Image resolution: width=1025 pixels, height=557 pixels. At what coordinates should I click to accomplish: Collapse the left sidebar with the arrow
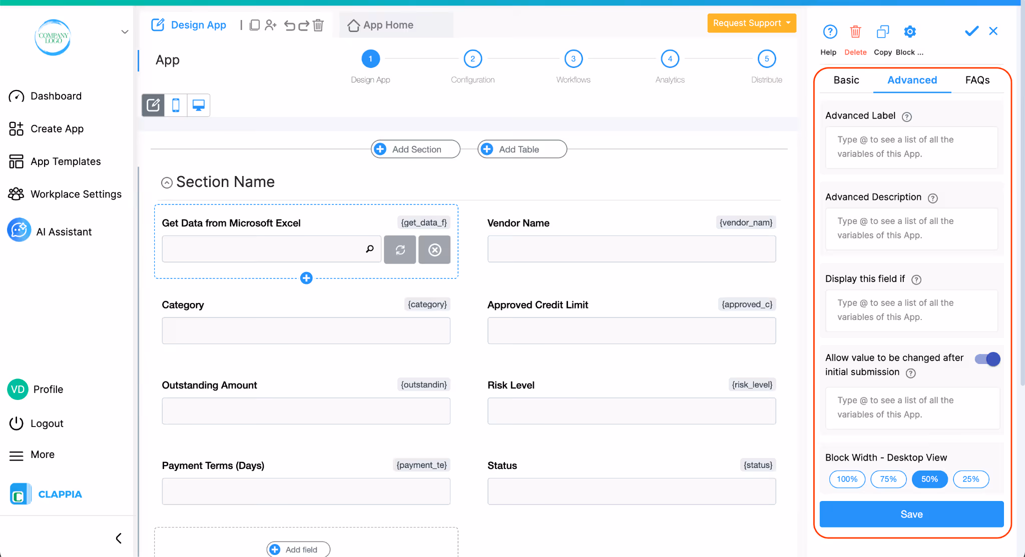pyautogui.click(x=119, y=538)
